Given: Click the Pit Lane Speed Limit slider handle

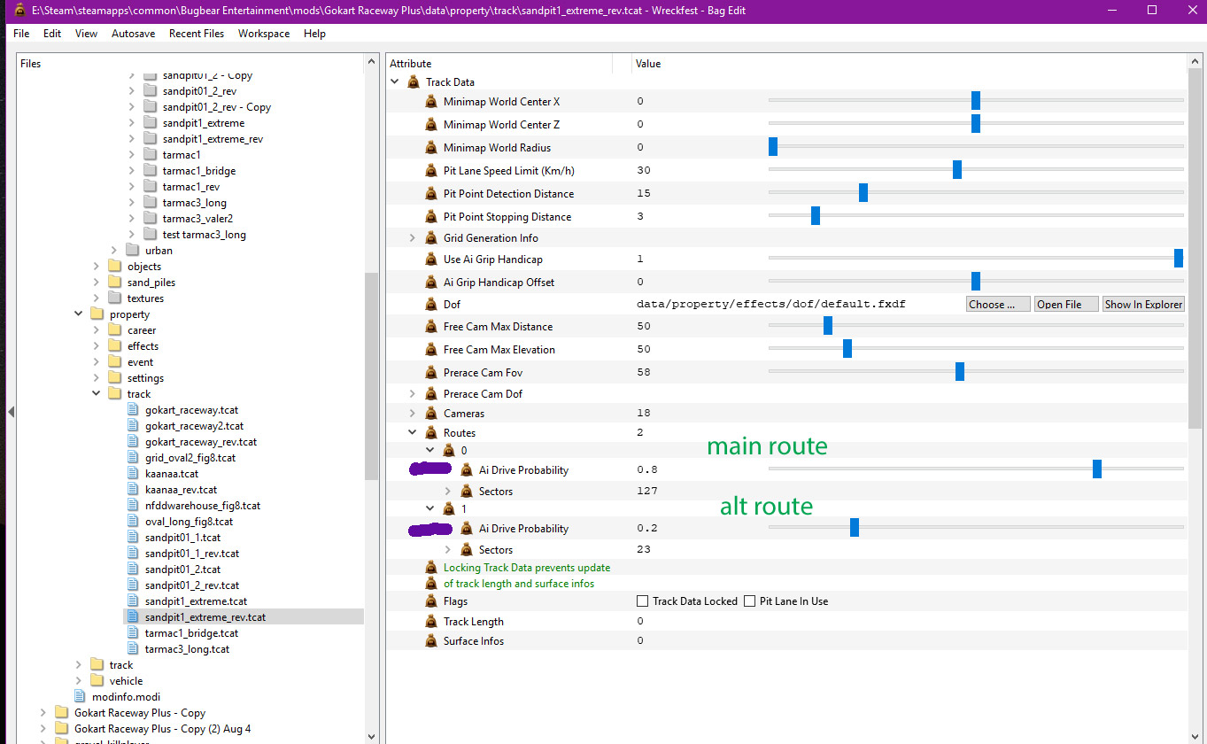Looking at the screenshot, I should coord(957,170).
